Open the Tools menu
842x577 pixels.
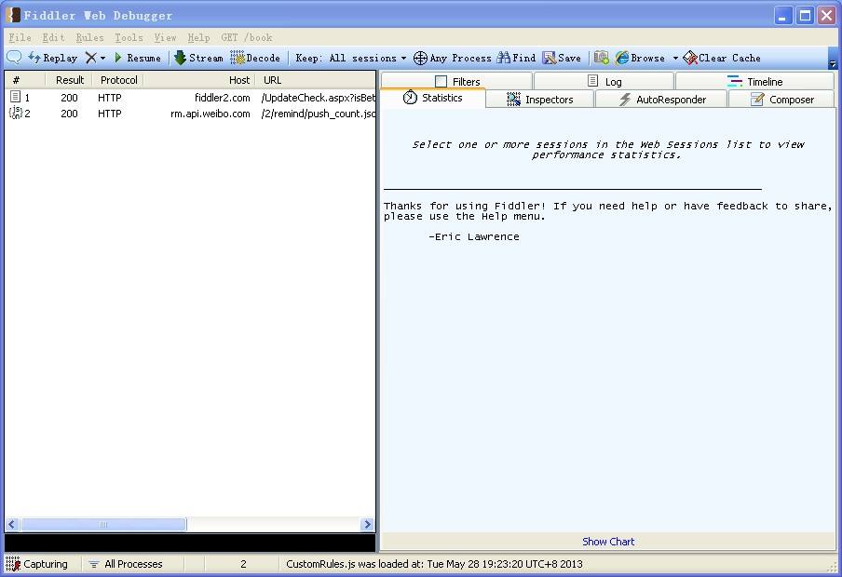pos(129,37)
